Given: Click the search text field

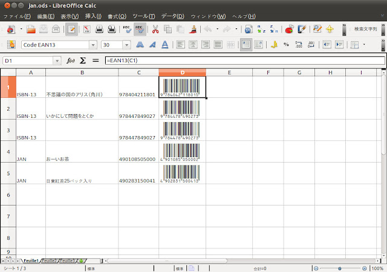Looking at the screenshot, I should (x=366, y=29).
